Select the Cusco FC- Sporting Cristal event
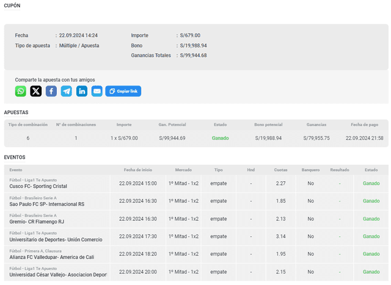This screenshot has height=285, width=391. pyautogui.click(x=38, y=186)
